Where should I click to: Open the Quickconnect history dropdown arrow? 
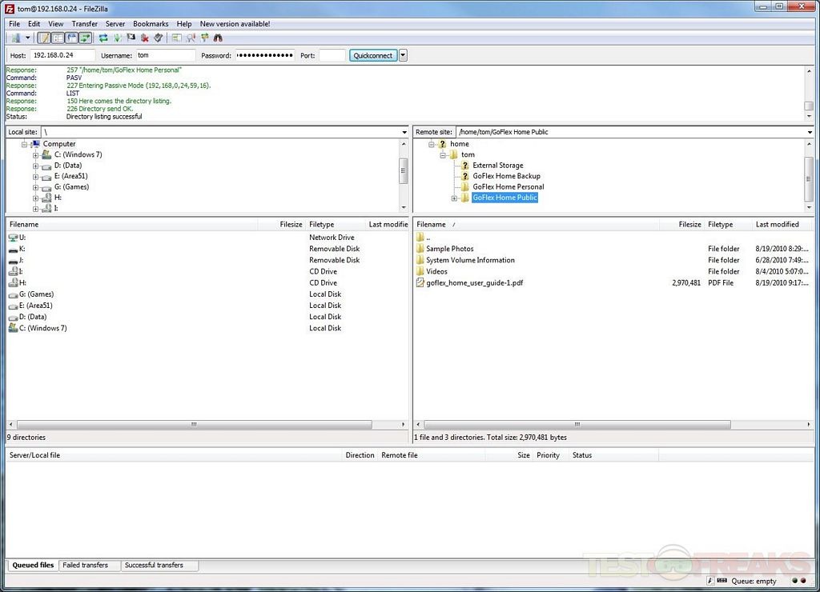403,55
